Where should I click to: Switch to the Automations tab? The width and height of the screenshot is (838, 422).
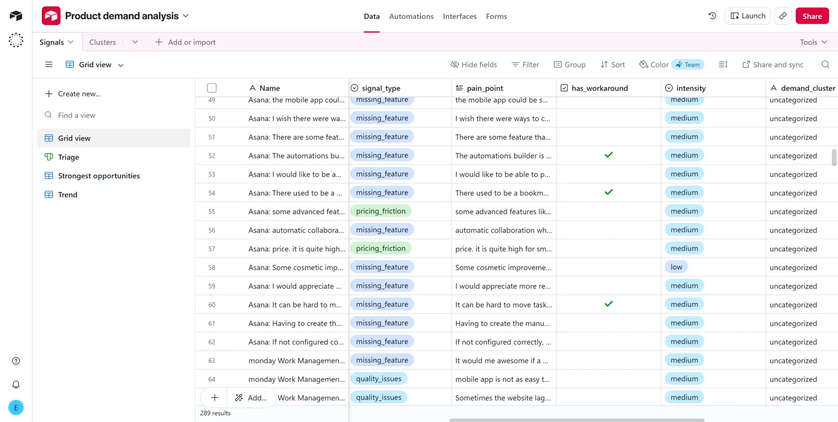(411, 16)
